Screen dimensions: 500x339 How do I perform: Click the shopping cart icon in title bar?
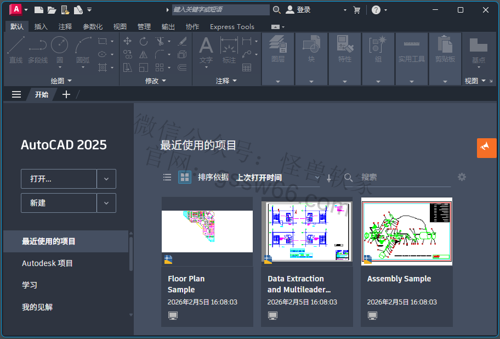point(357,10)
